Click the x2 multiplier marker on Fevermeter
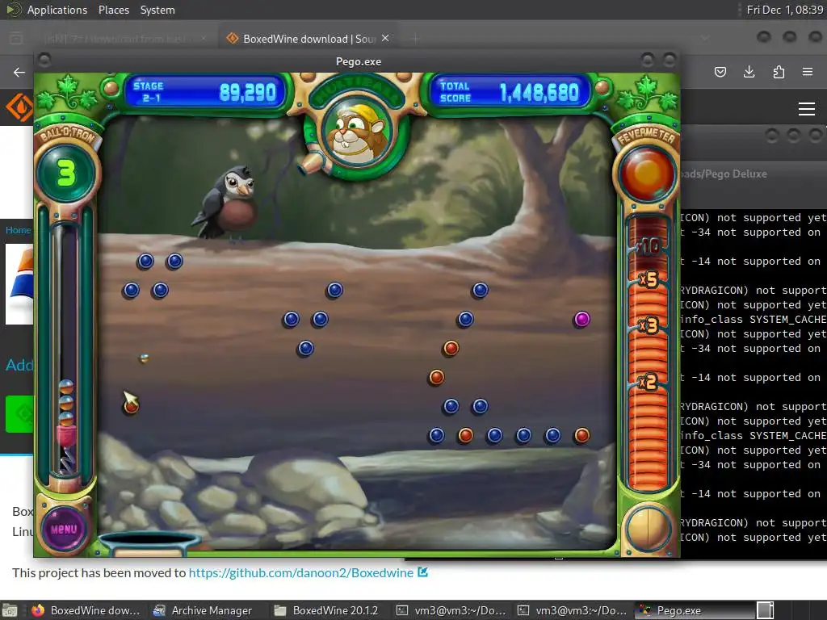Viewport: 827px width, 620px height. 649,381
